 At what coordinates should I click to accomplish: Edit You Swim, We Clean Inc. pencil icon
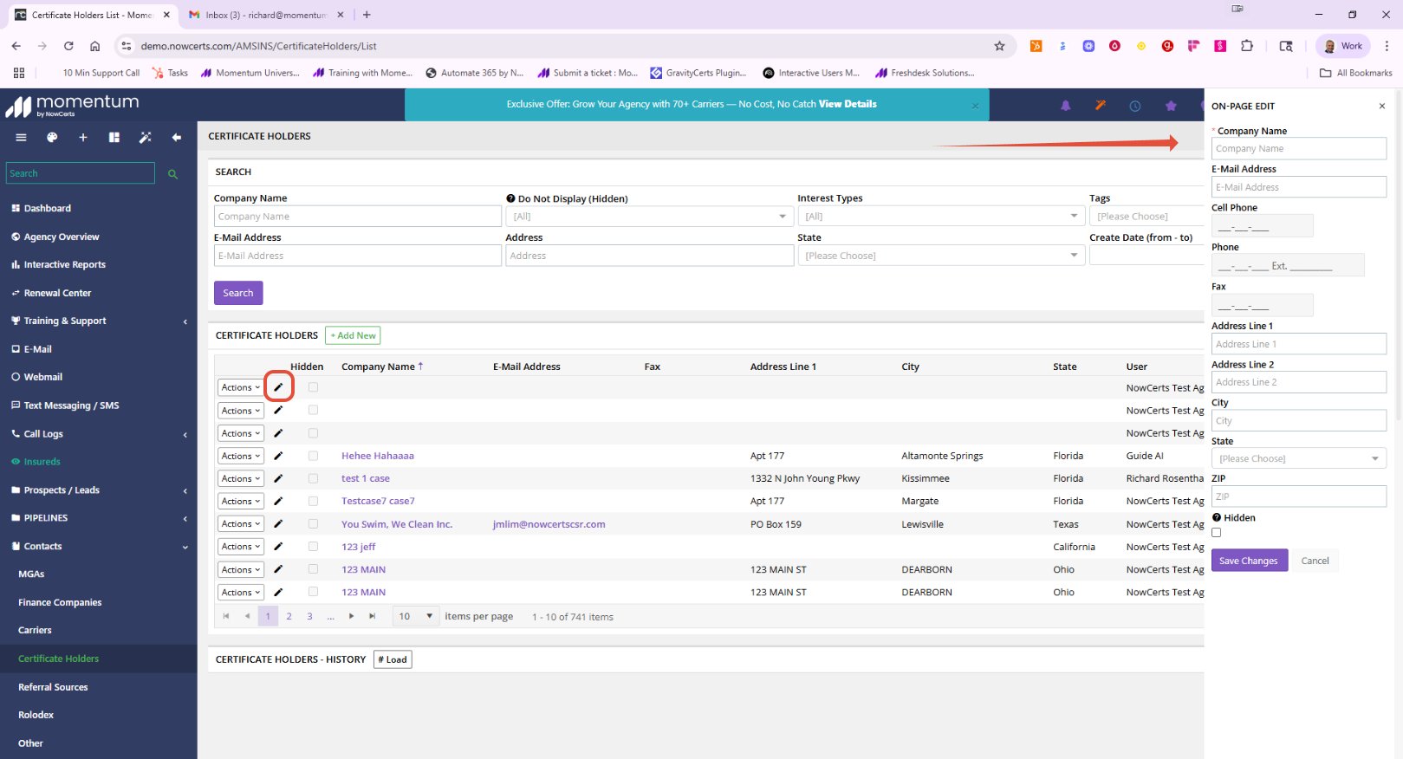(x=278, y=524)
